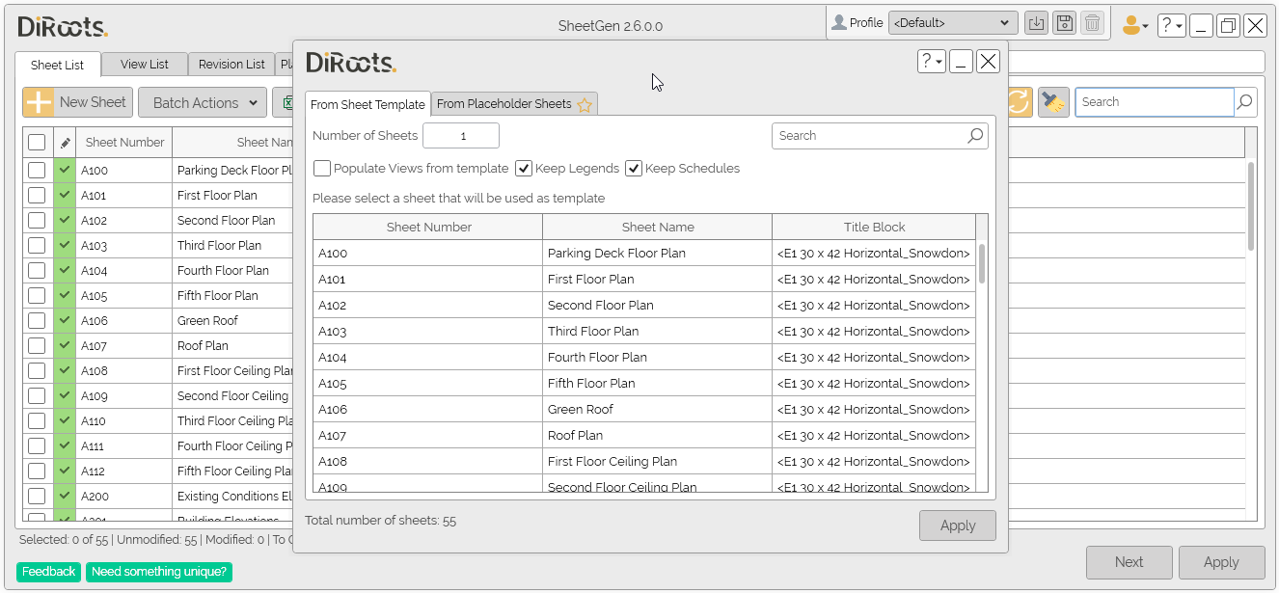Click the dialog's sheet table scrollbar
Image resolution: width=1279 pixels, height=593 pixels.
(x=982, y=263)
